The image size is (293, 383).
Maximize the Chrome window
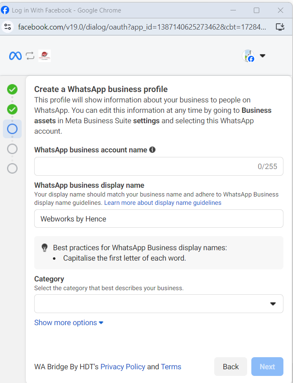pos(256,10)
